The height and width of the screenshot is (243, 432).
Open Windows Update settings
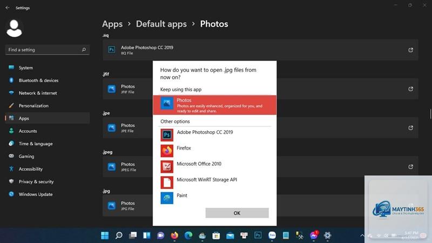click(48, 194)
